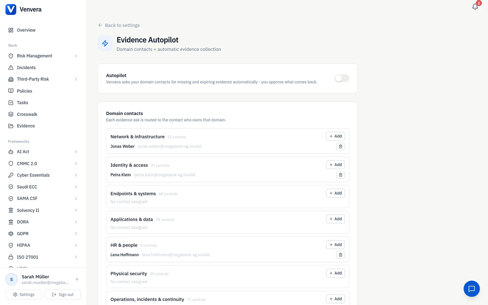Open notifications bell icon

point(475,7)
